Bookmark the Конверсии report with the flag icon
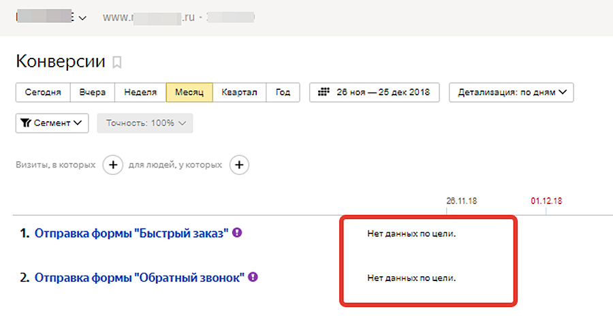Viewport: 613px width, 328px height. [x=116, y=63]
